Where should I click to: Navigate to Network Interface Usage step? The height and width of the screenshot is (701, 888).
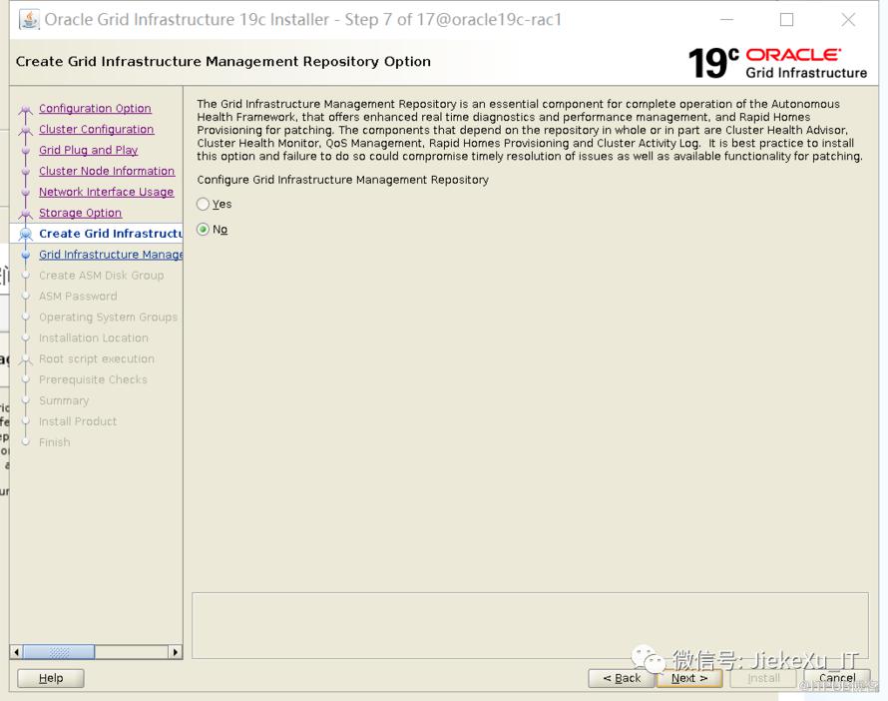pyautogui.click(x=107, y=192)
